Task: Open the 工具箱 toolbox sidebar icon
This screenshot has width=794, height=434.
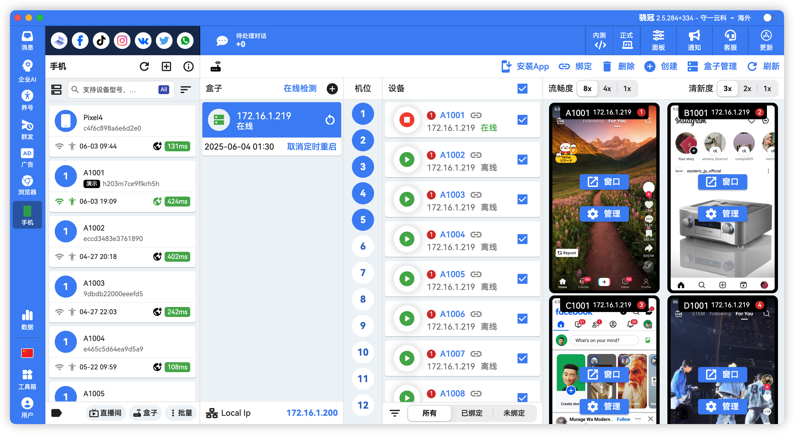Action: tap(27, 380)
